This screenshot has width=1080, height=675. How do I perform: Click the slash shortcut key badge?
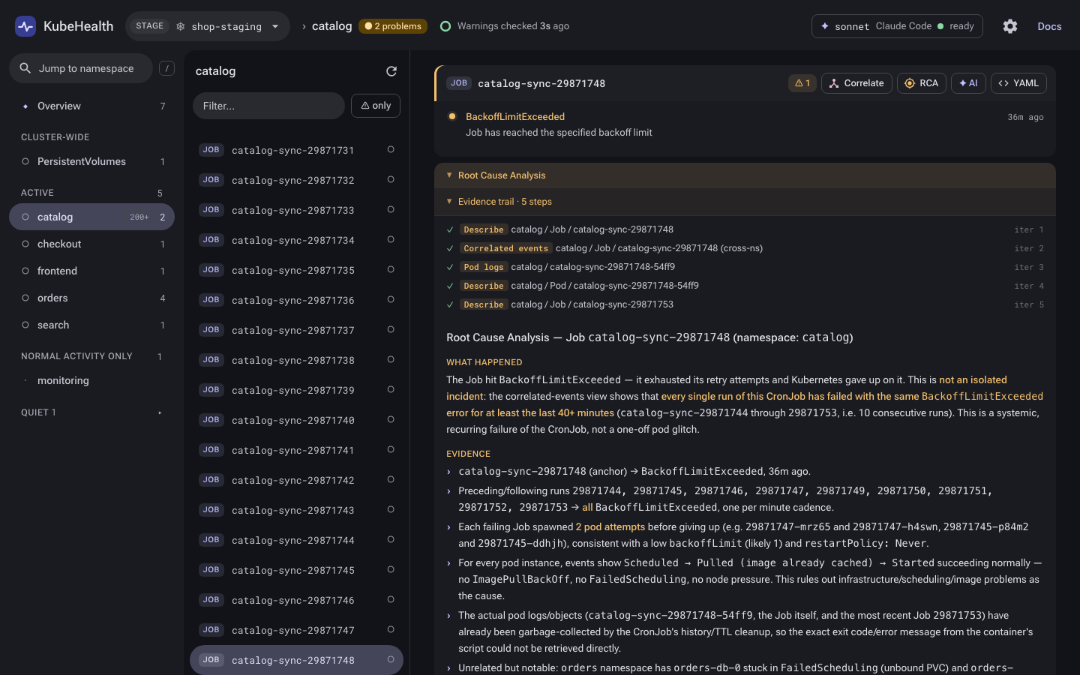(x=167, y=68)
